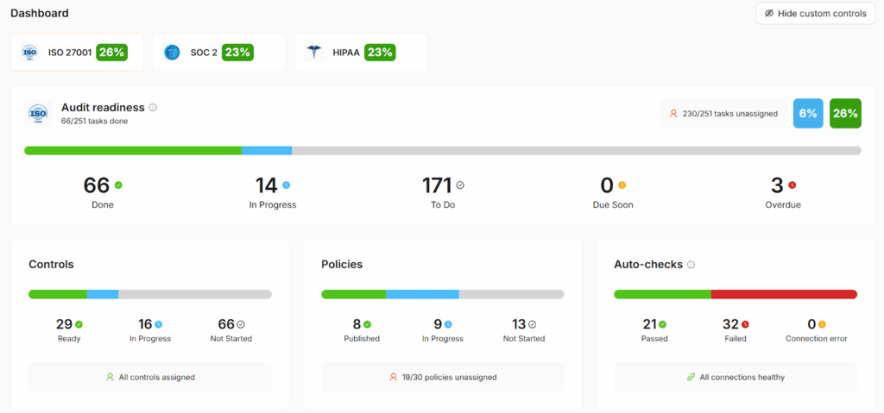The height and width of the screenshot is (413, 884).
Task: Click the Auto-checks card heading
Action: coord(648,264)
